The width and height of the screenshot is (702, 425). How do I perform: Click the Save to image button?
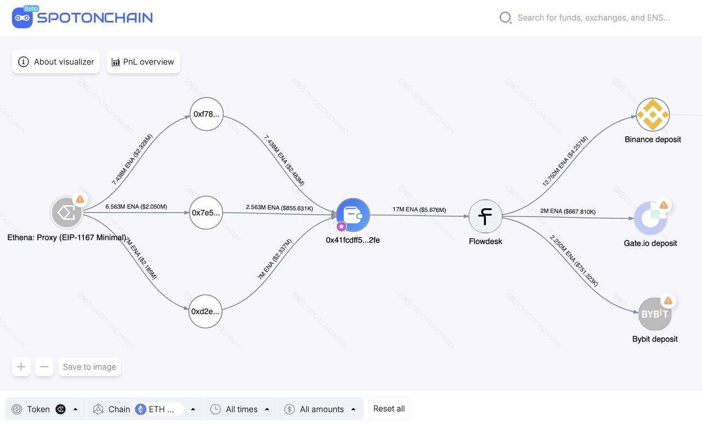(89, 367)
